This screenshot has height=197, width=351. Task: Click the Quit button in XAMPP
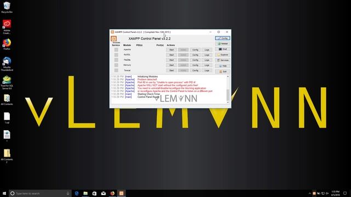tap(223, 72)
